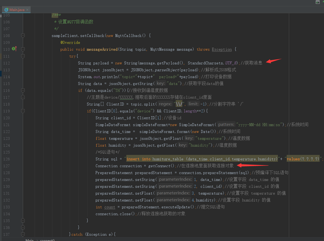Click the "yyyy-MM-dd HH:mm:ss" date pattern string
Screen dimensions: 324x241
coord(259,125)
